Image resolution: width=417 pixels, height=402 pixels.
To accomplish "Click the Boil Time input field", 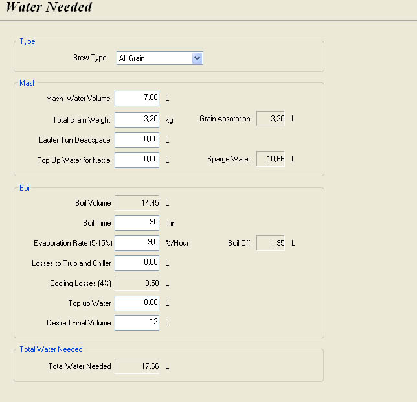I will coord(137,223).
